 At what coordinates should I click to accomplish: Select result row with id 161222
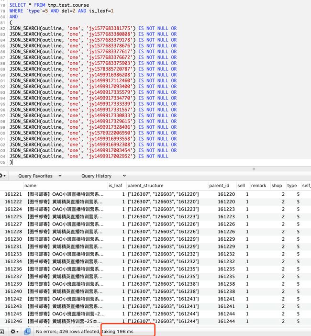pyautogui.click(x=155, y=202)
